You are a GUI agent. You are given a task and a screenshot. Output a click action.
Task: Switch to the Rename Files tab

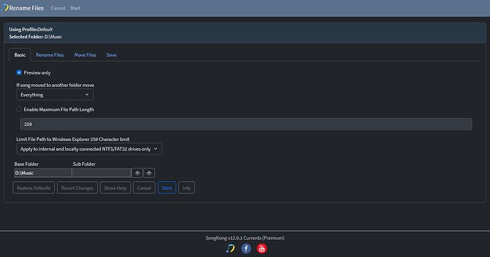pyautogui.click(x=50, y=55)
